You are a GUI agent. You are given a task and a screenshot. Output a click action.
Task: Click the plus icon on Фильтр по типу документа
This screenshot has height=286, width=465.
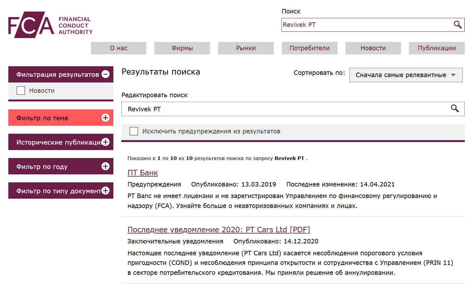pyautogui.click(x=105, y=190)
